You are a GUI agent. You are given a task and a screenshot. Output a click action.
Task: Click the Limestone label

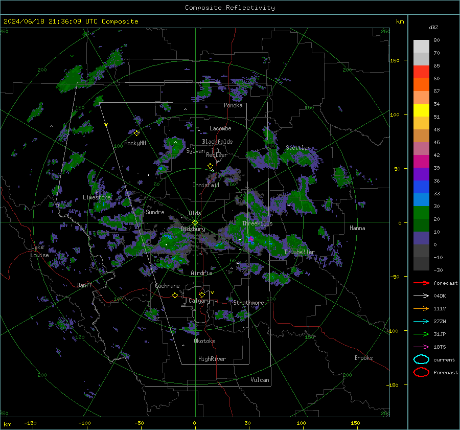pyautogui.click(x=97, y=197)
